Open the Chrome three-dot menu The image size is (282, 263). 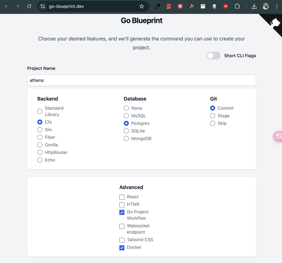click(x=277, y=6)
